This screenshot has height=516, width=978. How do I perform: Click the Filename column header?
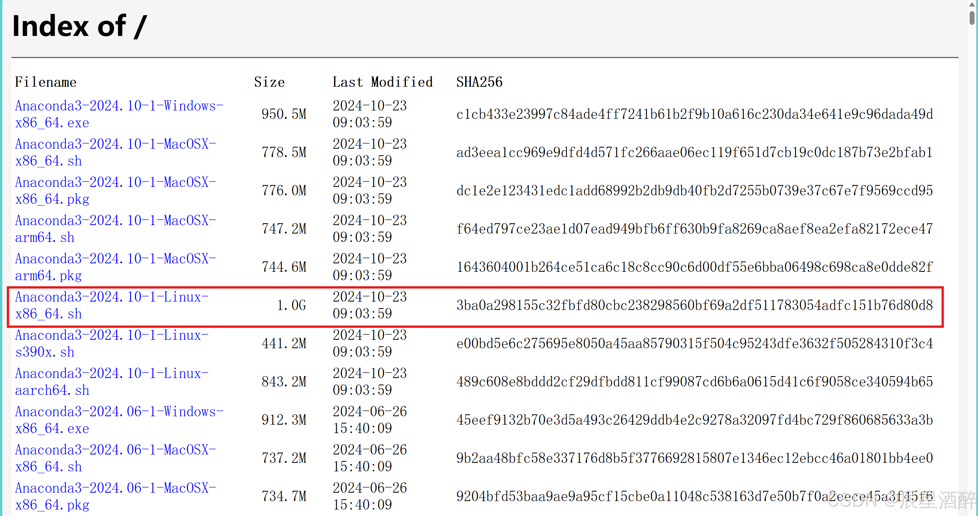[45, 82]
